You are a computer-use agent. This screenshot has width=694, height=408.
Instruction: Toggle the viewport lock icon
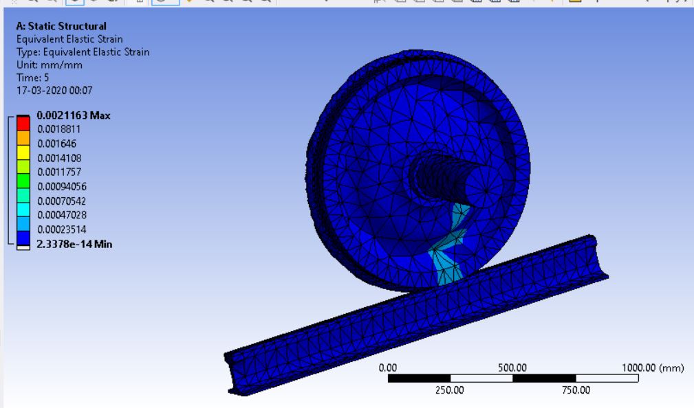140,3
